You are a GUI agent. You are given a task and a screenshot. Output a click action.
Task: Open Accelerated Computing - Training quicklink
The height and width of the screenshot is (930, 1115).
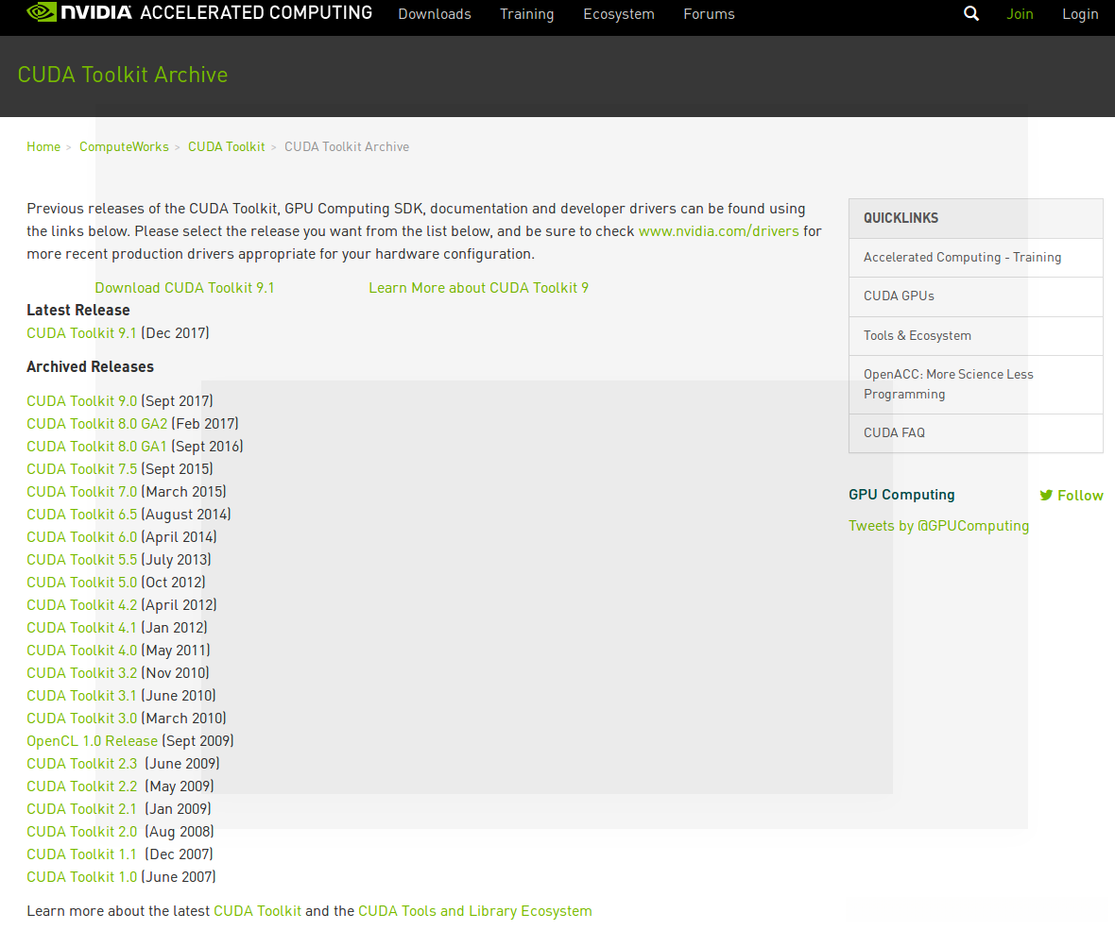coord(975,257)
